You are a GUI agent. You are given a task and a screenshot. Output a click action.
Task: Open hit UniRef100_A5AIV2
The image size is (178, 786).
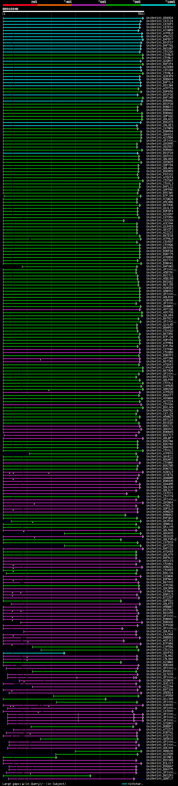tap(160, 36)
